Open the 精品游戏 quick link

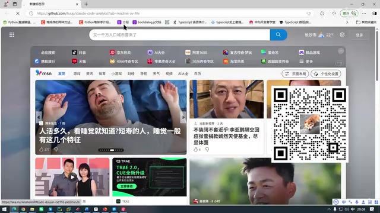coord(309,53)
